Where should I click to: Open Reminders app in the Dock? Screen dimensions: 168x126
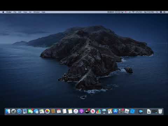coord(64,111)
